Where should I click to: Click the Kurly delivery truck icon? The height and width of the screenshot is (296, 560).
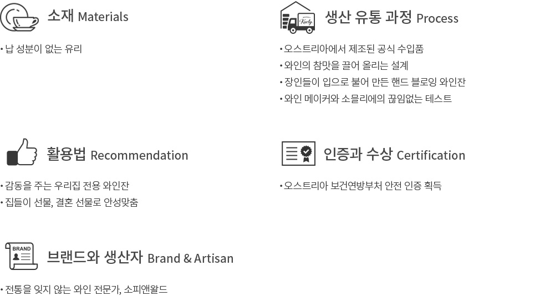point(298,18)
